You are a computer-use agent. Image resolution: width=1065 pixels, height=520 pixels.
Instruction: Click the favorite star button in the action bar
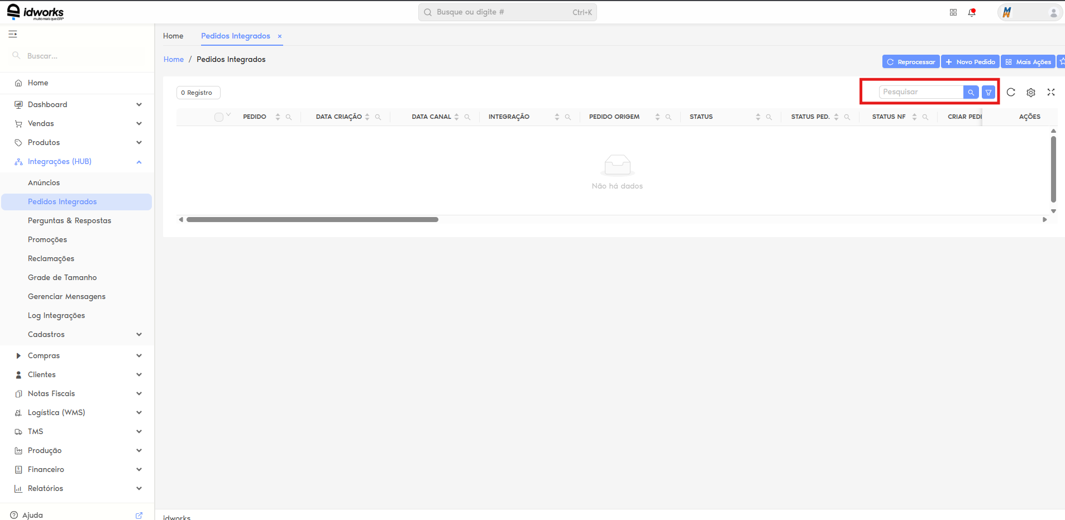click(1061, 61)
